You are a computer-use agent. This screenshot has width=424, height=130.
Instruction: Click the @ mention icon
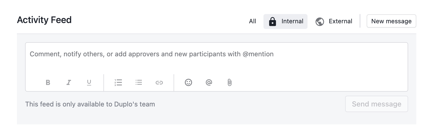tap(209, 82)
